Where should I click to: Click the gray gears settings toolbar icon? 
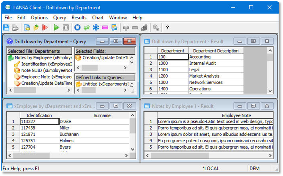click(156, 28)
